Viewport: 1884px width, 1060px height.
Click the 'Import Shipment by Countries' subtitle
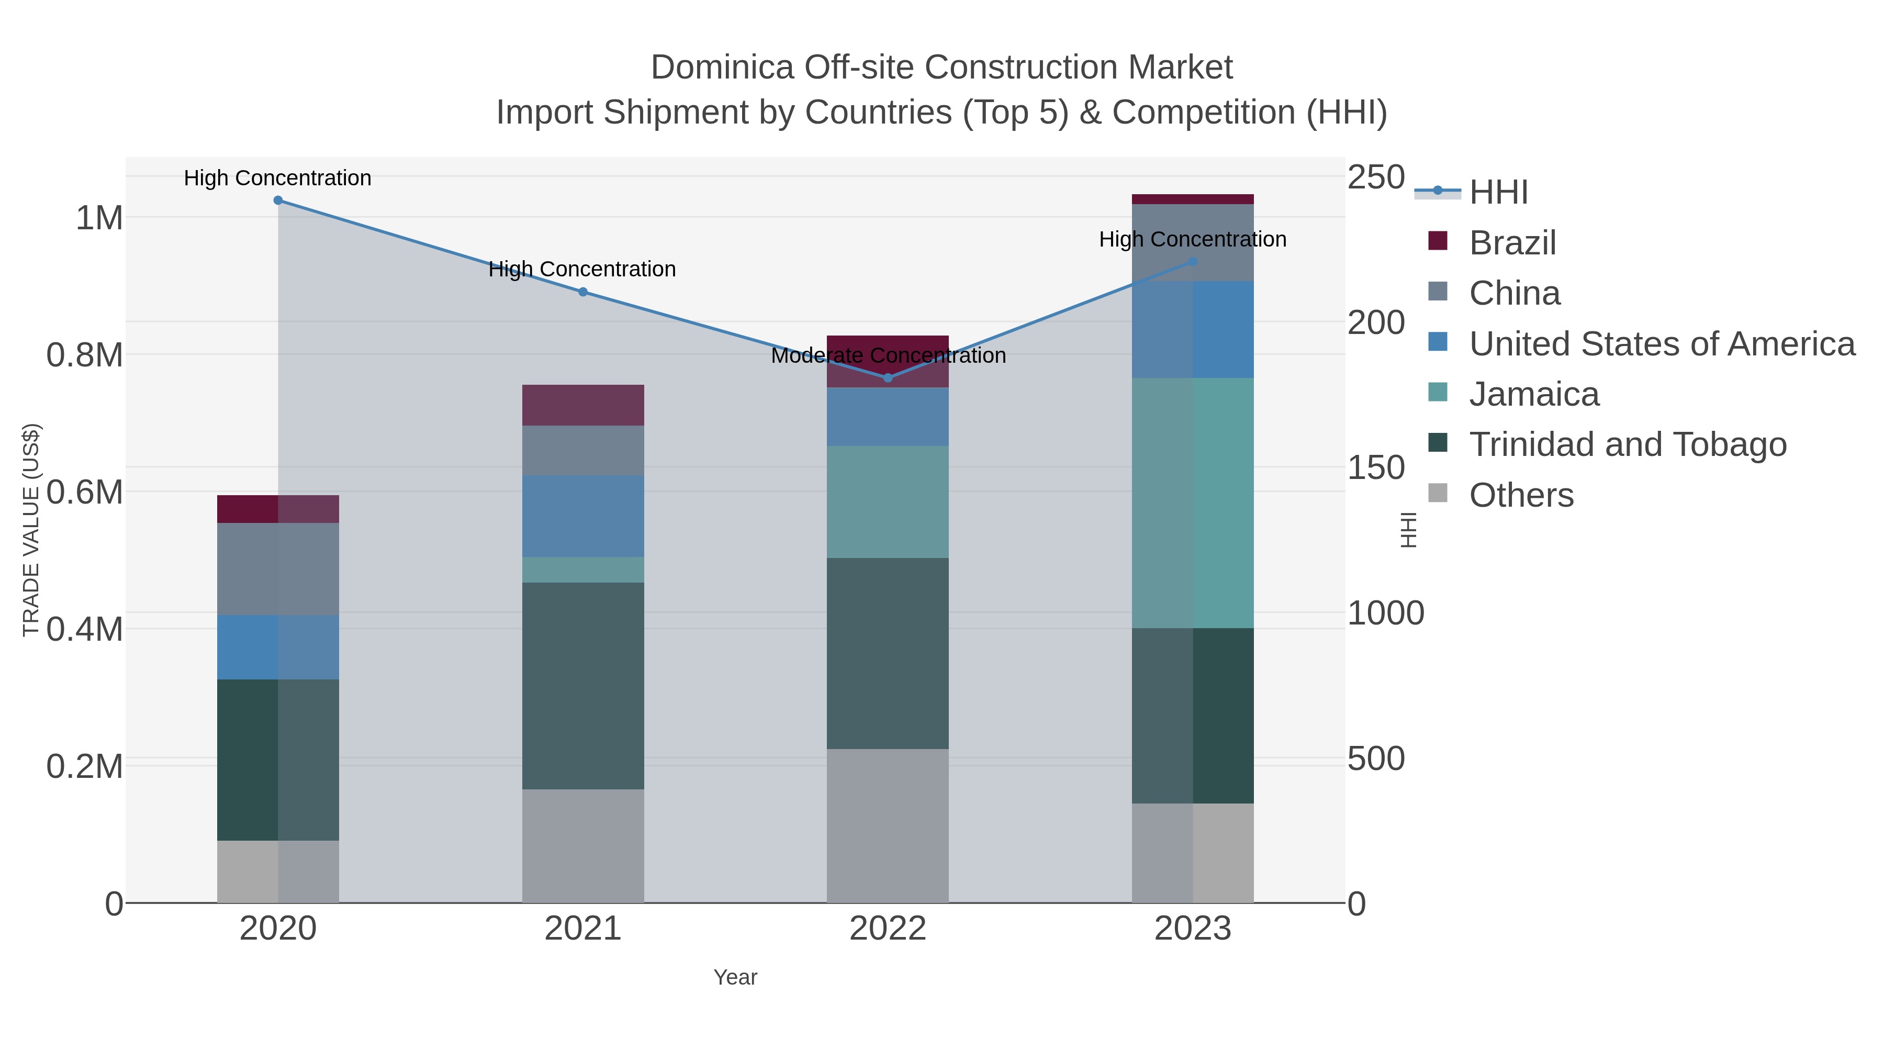point(942,113)
